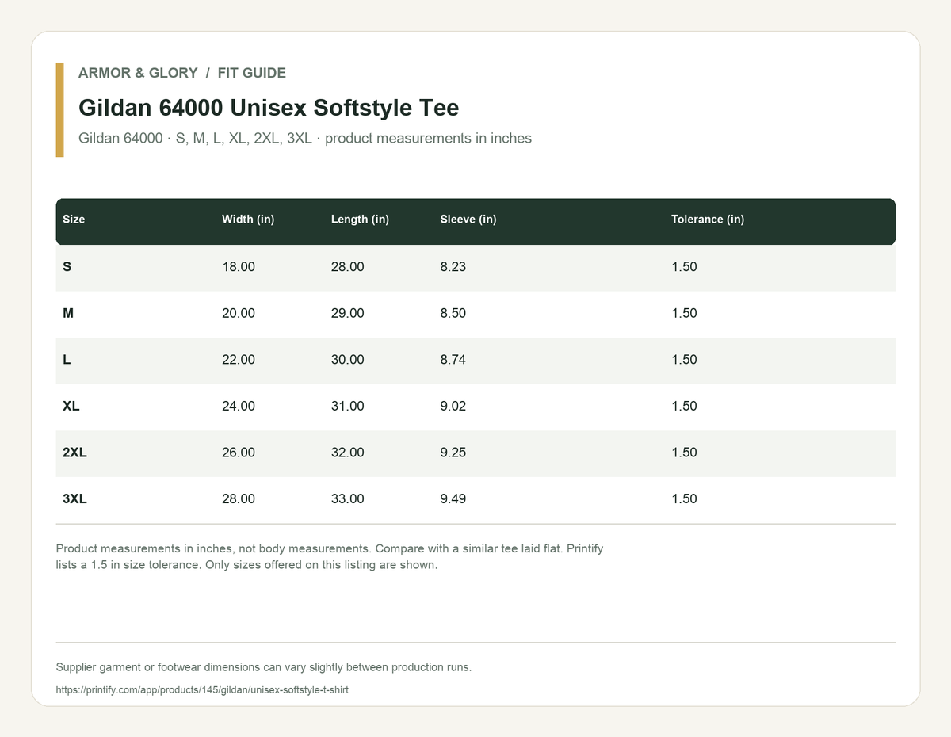Select the length value 31.00
Image resolution: width=951 pixels, height=737 pixels.
(x=348, y=406)
